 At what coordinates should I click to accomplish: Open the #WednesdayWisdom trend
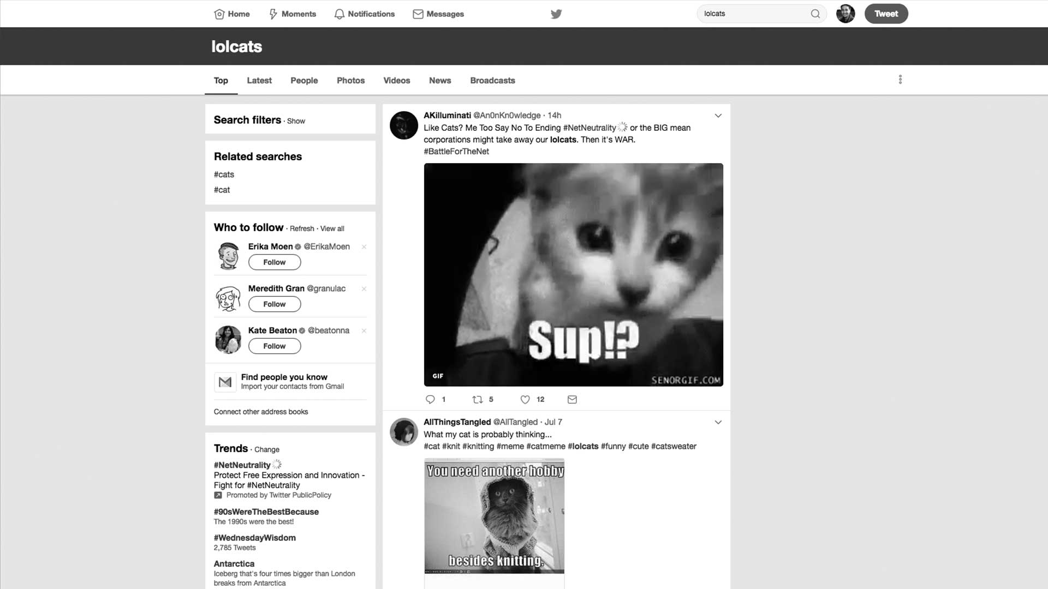tap(255, 538)
